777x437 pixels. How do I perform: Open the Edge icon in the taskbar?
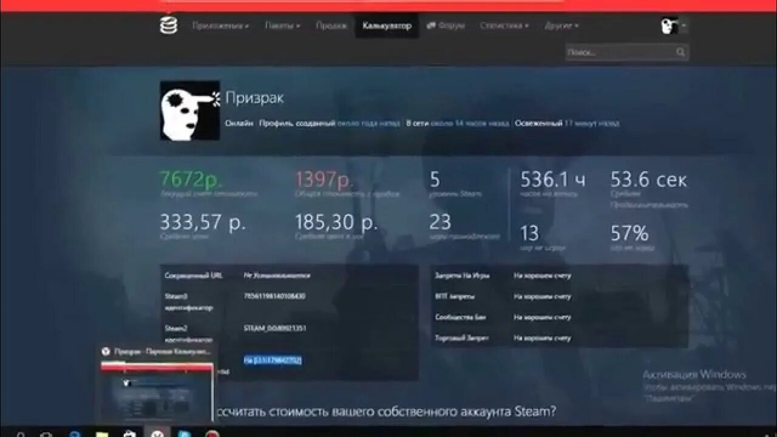pyautogui.click(x=75, y=433)
